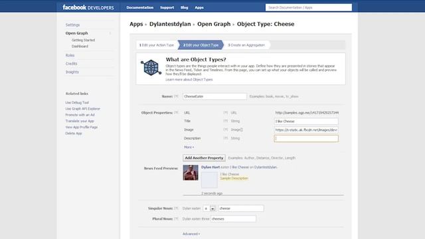Open Getting Started under Open Graph
The image size is (425, 239).
[83, 40]
